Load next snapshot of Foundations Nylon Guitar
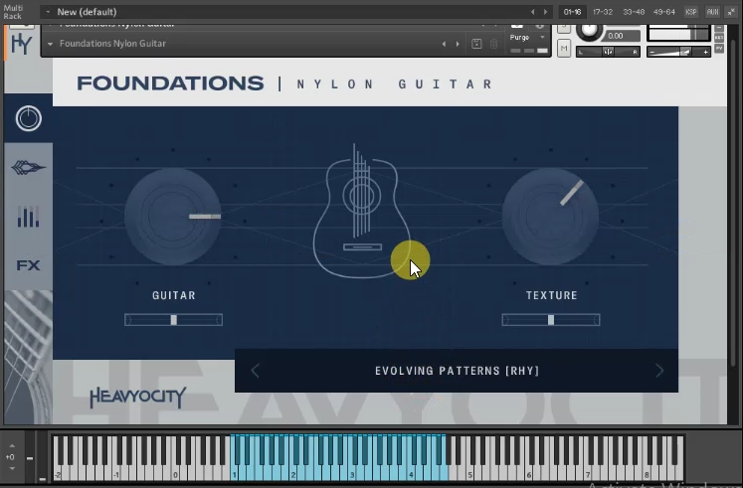Viewport: 743px width, 488px height. pyautogui.click(x=458, y=44)
